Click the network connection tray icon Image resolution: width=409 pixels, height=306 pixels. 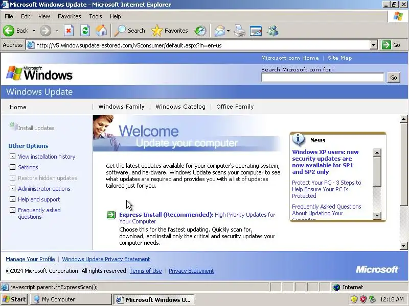372,299
